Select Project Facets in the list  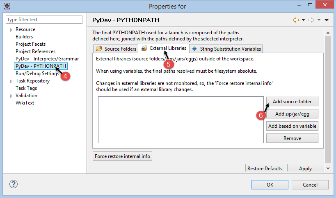[x=30, y=44]
